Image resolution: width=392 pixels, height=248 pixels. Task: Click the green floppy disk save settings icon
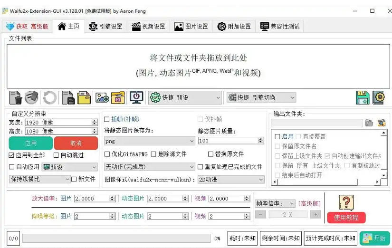[363, 97]
